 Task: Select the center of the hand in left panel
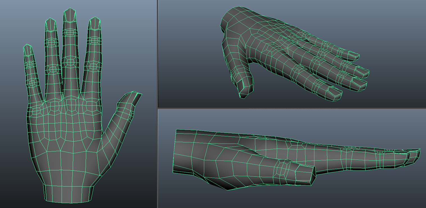[67, 132]
